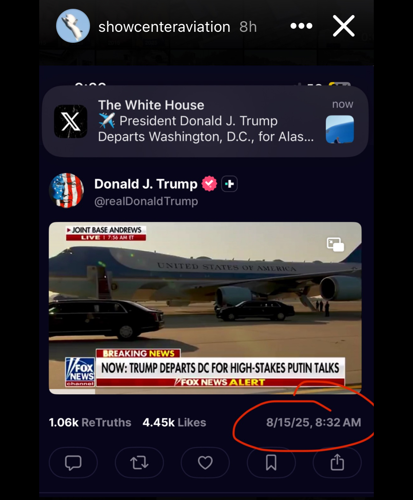Screen dimensions: 413x500
Task: Open the @realDonaldTrump handle
Action: coord(146,201)
